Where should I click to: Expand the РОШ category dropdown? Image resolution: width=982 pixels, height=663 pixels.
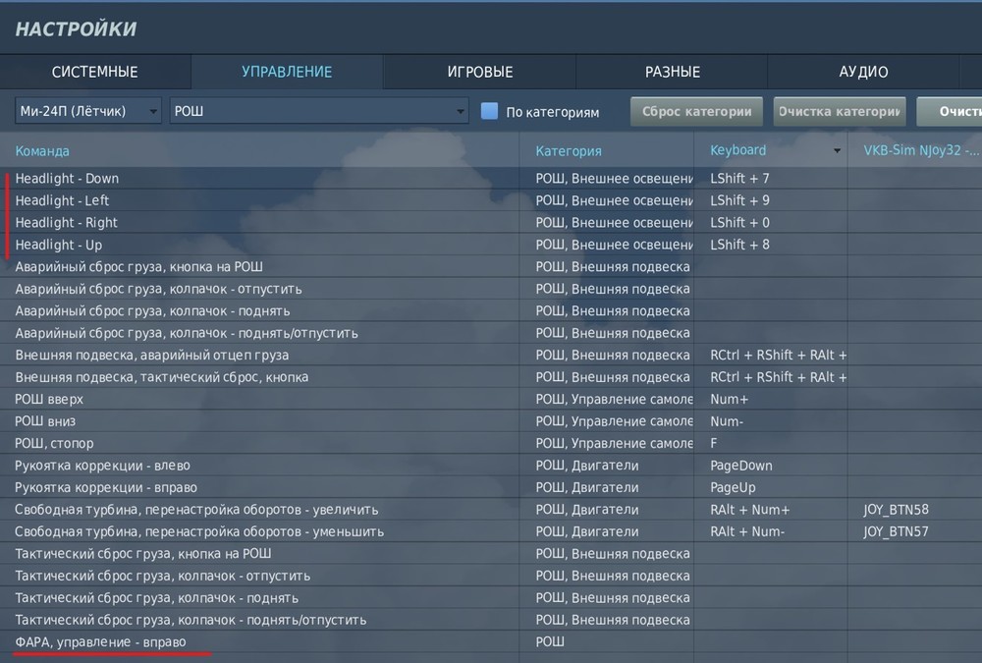point(319,111)
